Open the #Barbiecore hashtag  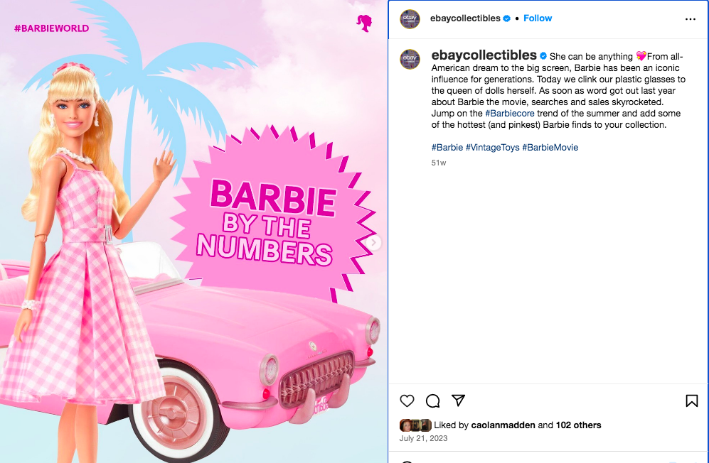[x=510, y=114]
